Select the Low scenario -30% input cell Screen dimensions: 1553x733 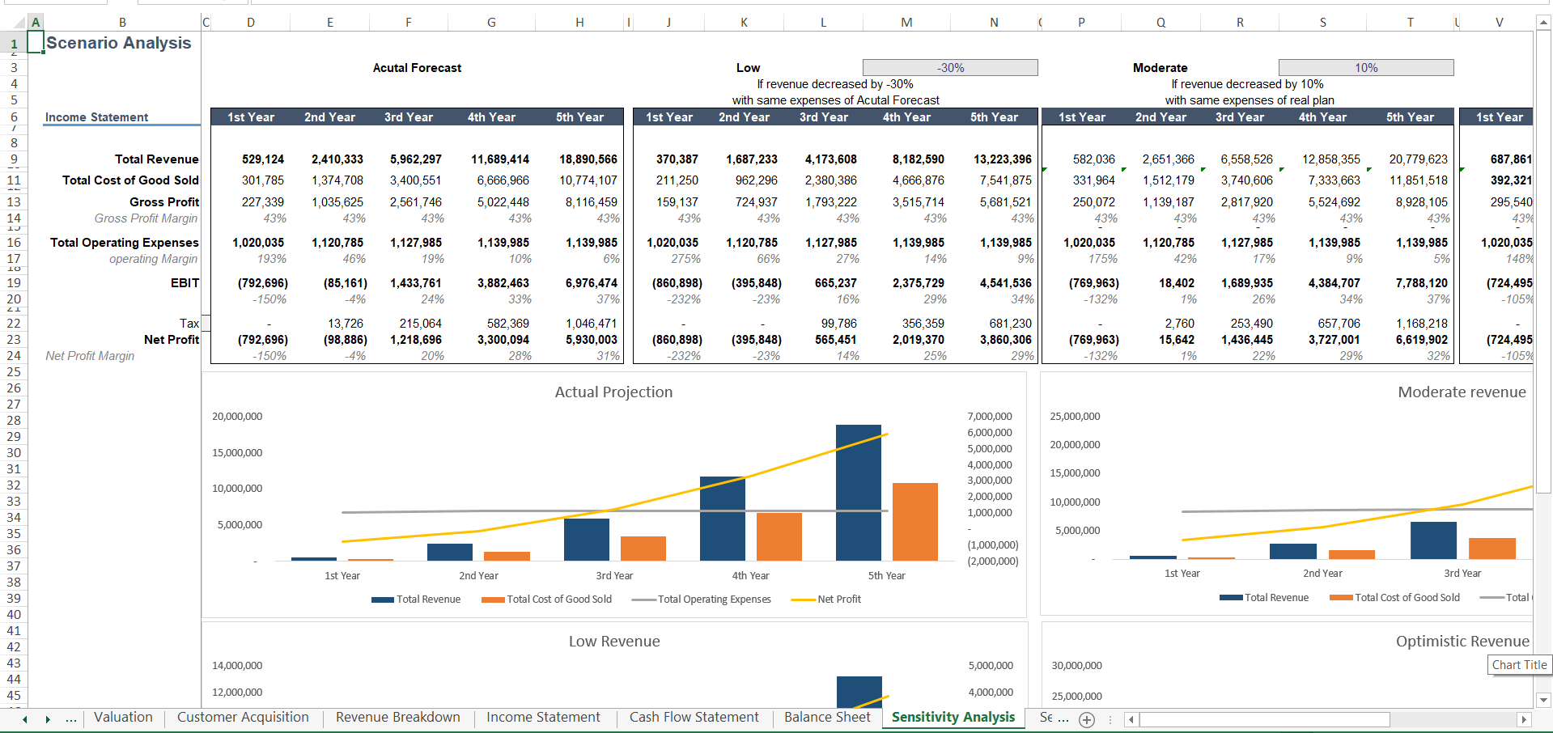950,68
